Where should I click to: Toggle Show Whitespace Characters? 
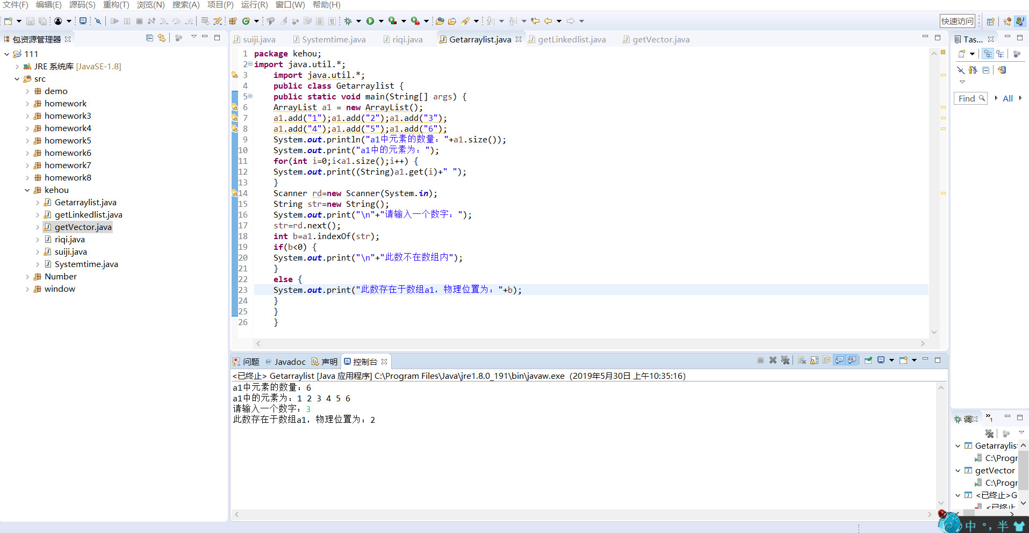pos(332,21)
